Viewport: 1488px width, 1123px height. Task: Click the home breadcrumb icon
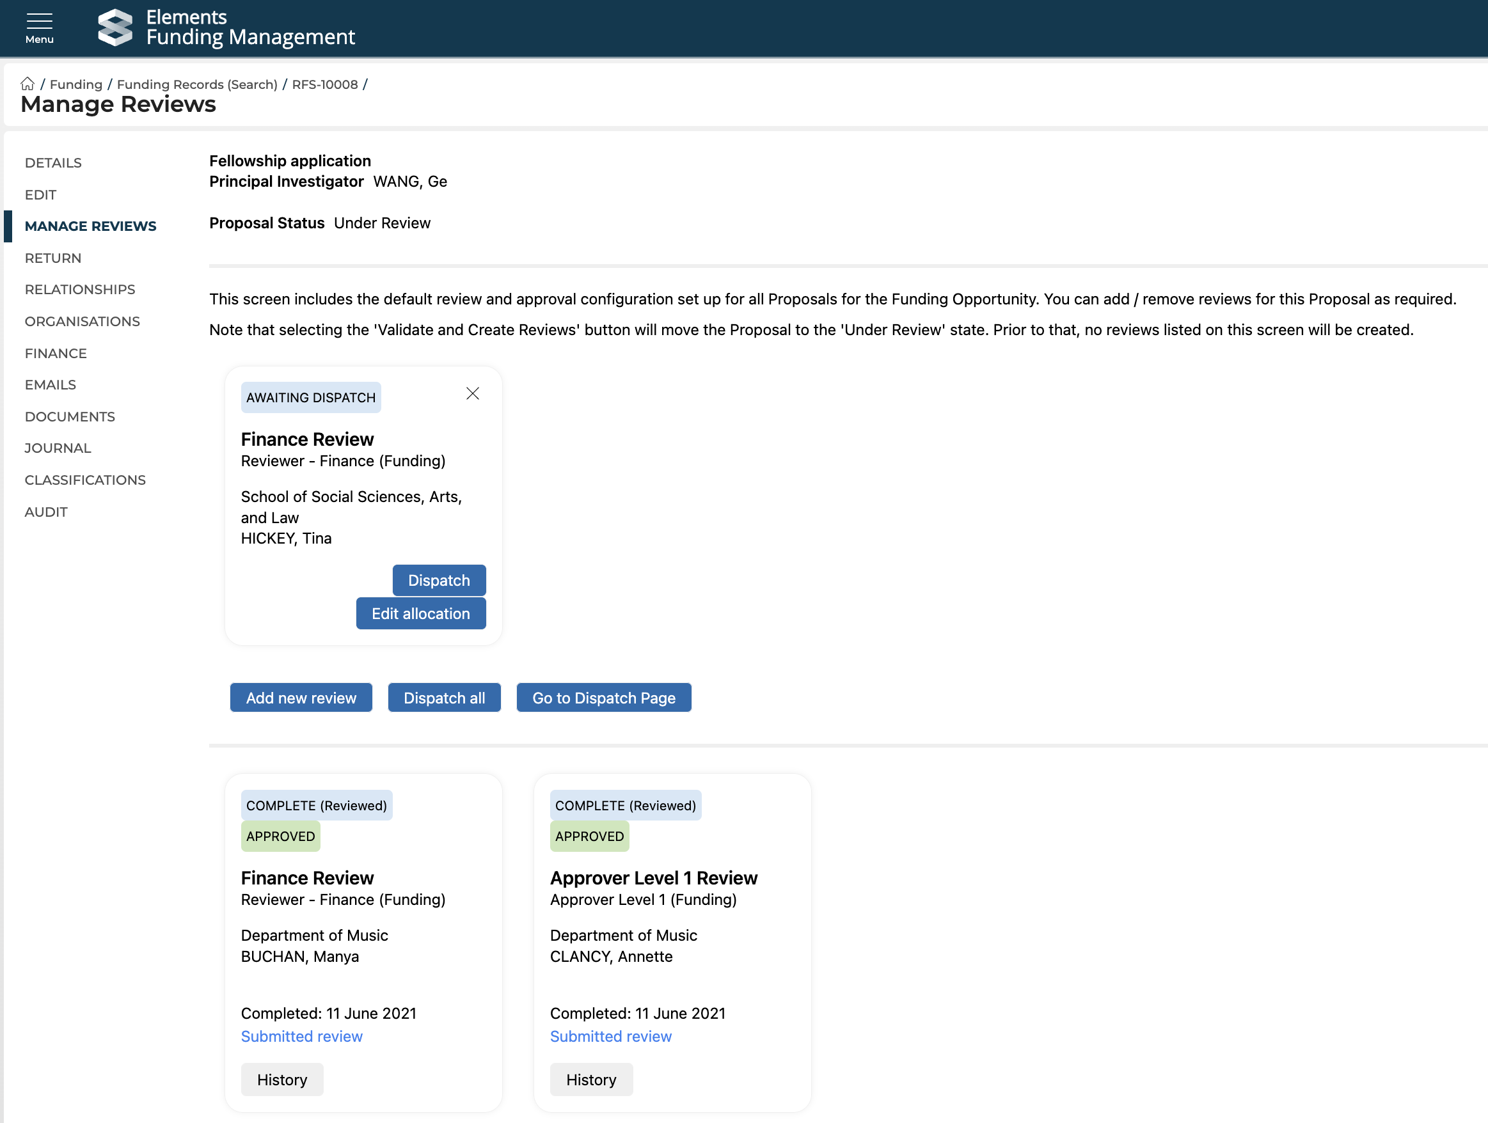click(x=27, y=84)
